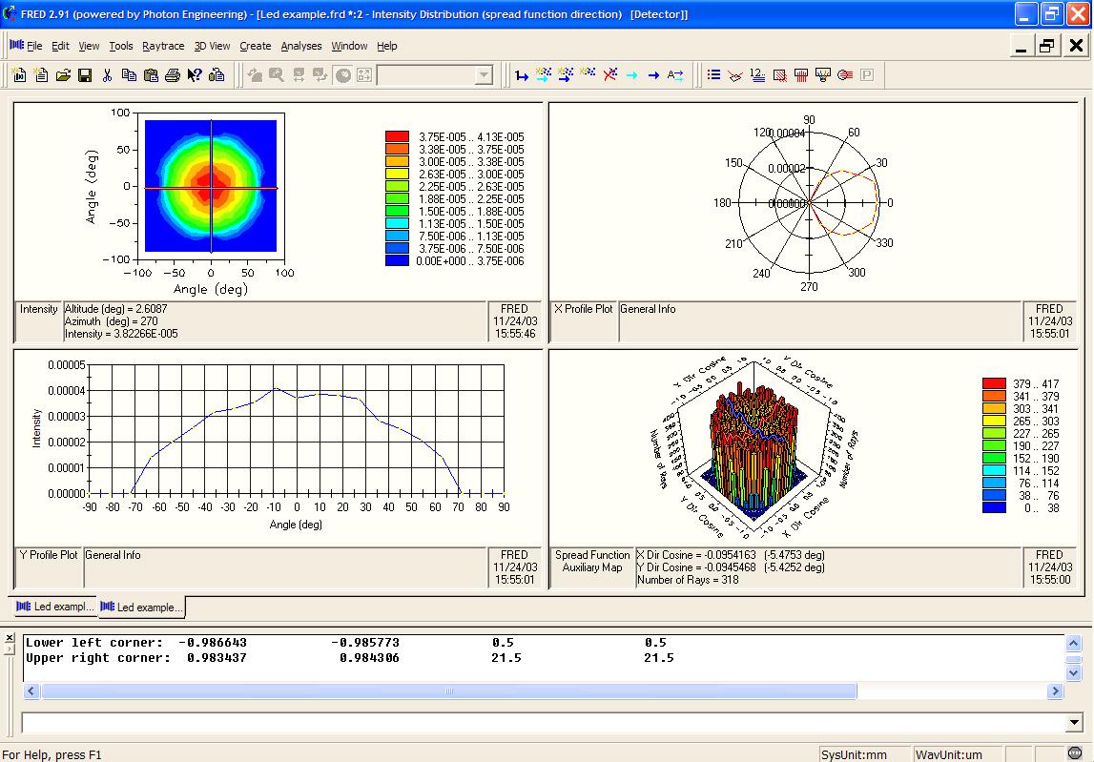The image size is (1094, 762).
Task: Click the red vertical lines spot diagram icon
Action: pyautogui.click(x=801, y=74)
